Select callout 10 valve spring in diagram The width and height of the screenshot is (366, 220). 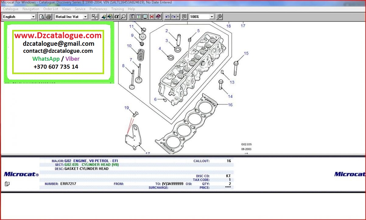129,46
